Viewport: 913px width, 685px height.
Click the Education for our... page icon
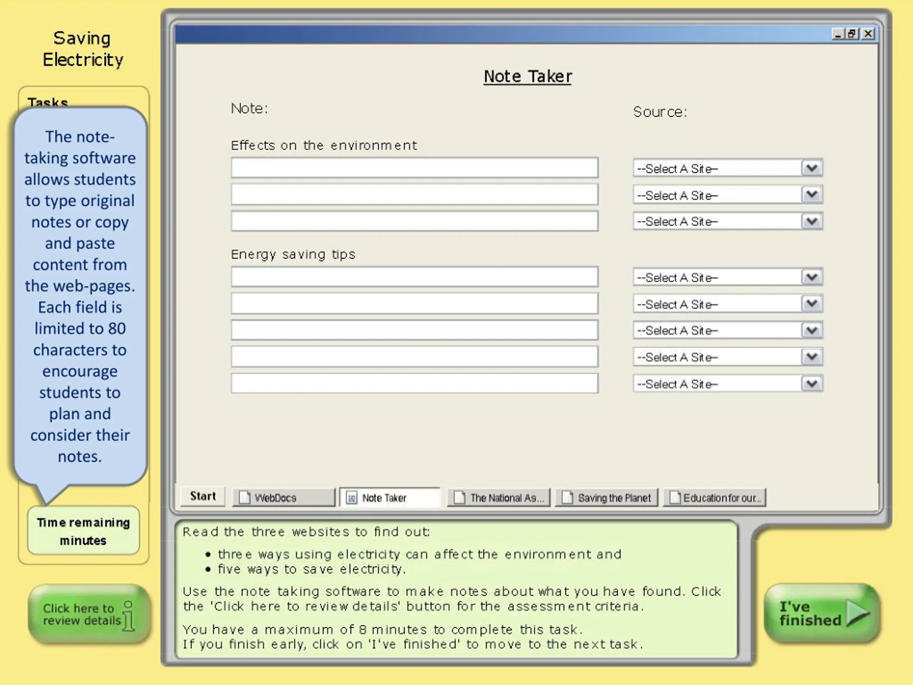click(675, 498)
